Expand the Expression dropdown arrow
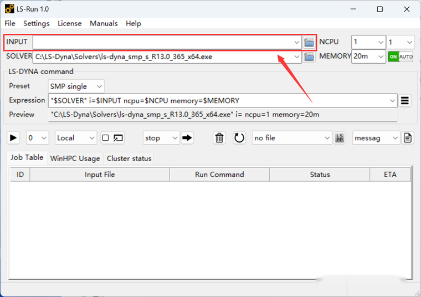Screen dimensions: 421x297 tap(392, 100)
